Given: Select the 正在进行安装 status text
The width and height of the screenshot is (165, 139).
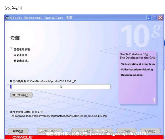Looking at the screenshot, I should pos(22,49).
